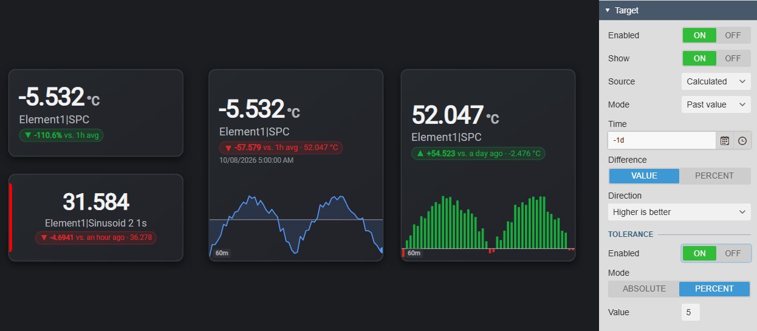The height and width of the screenshot is (331, 757).
Task: Select ABSOLUTE tolerance mode
Action: 644,288
